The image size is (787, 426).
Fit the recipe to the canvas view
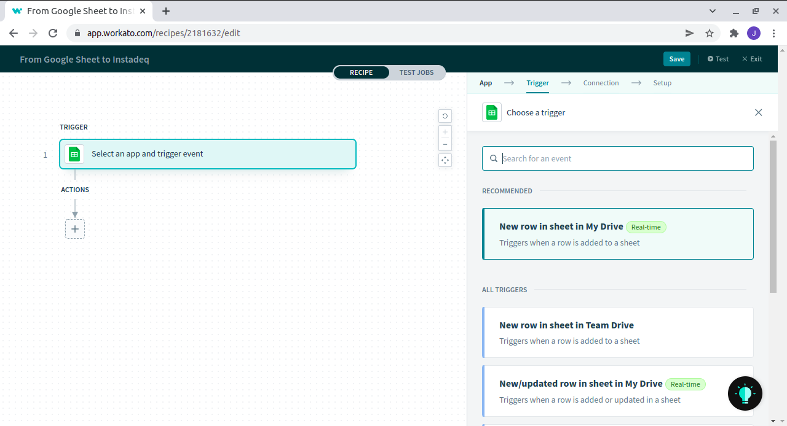click(445, 160)
